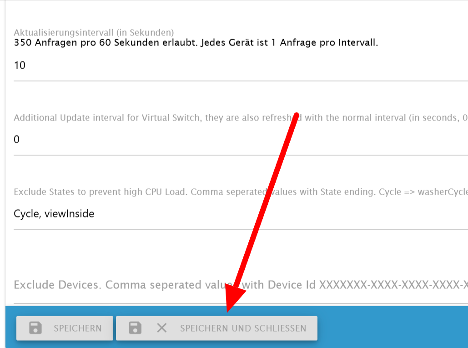The image size is (468, 348).
Task: Click the value 0 in Virtual Switch field
Action: click(x=17, y=139)
